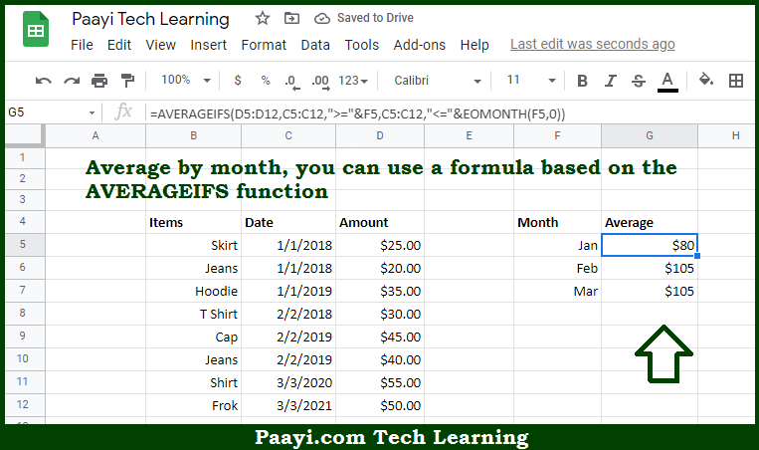Click the Redo icon

point(72,81)
